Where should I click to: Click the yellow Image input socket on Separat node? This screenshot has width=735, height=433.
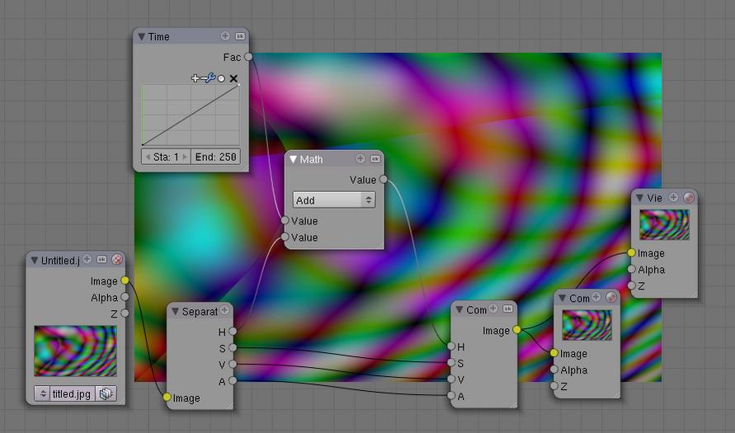click(167, 398)
